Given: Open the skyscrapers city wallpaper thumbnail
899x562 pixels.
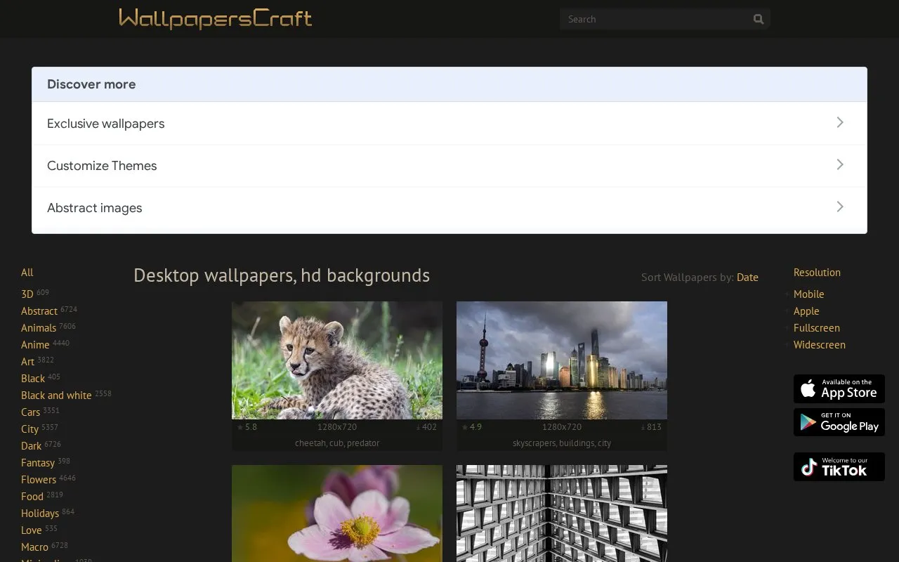Looking at the screenshot, I should (x=562, y=360).
